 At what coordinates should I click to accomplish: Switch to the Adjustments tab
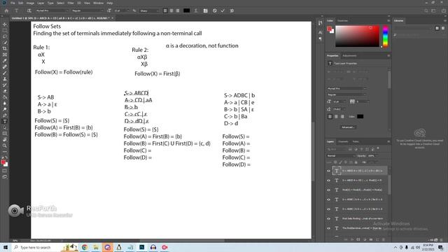pos(349,56)
